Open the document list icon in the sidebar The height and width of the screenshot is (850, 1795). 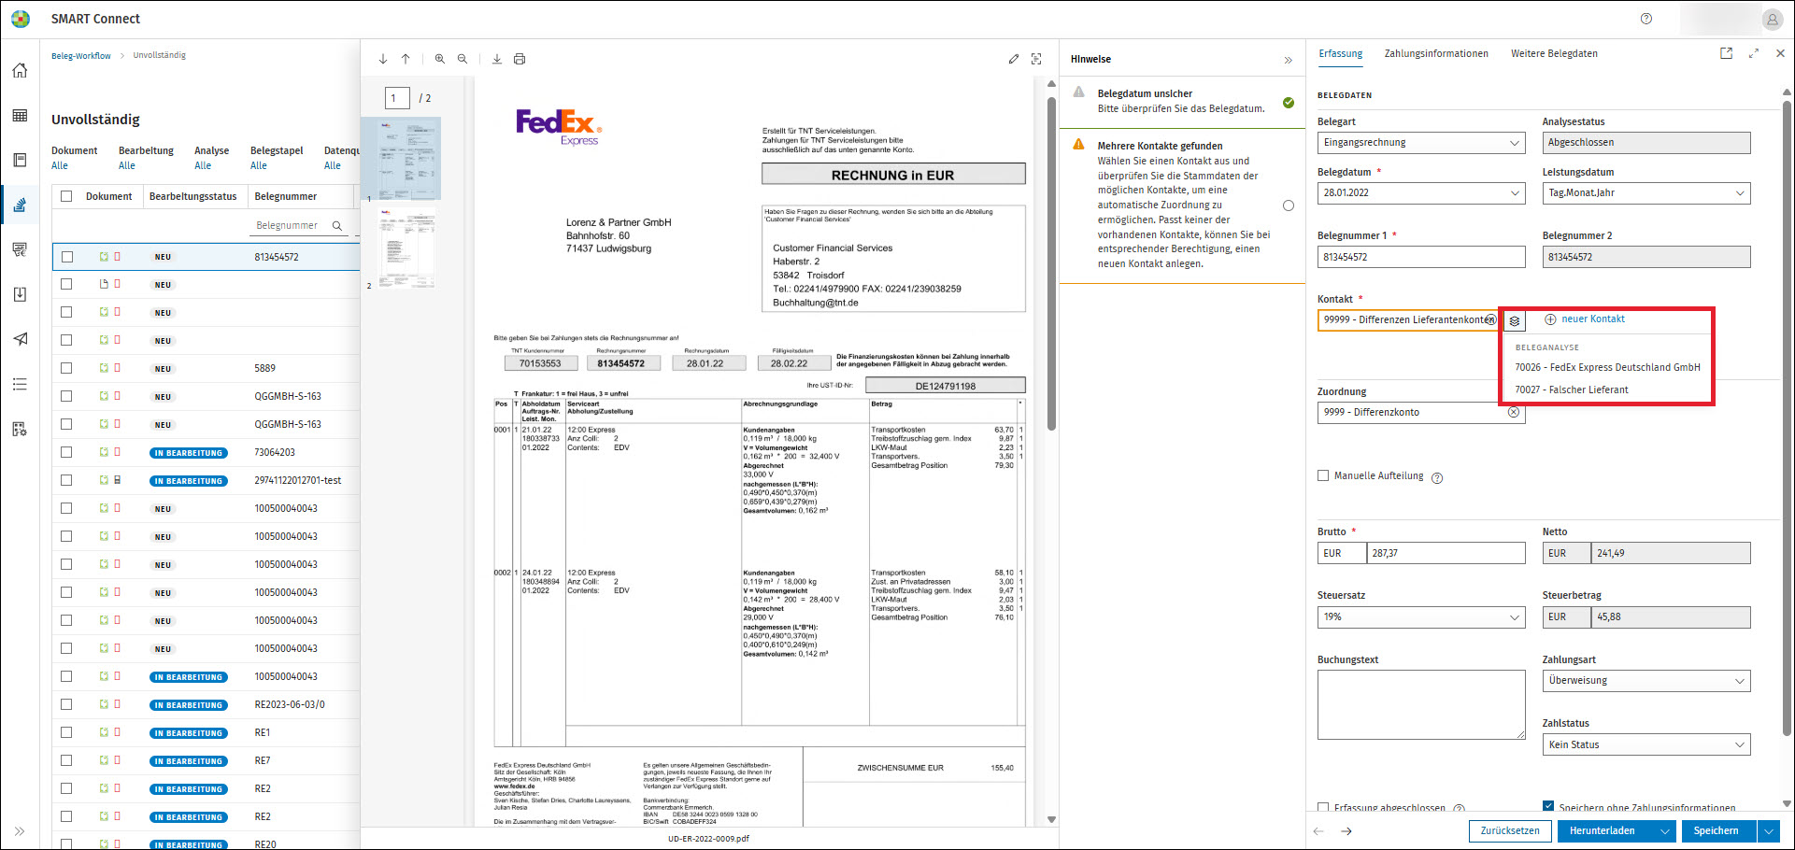tap(20, 161)
